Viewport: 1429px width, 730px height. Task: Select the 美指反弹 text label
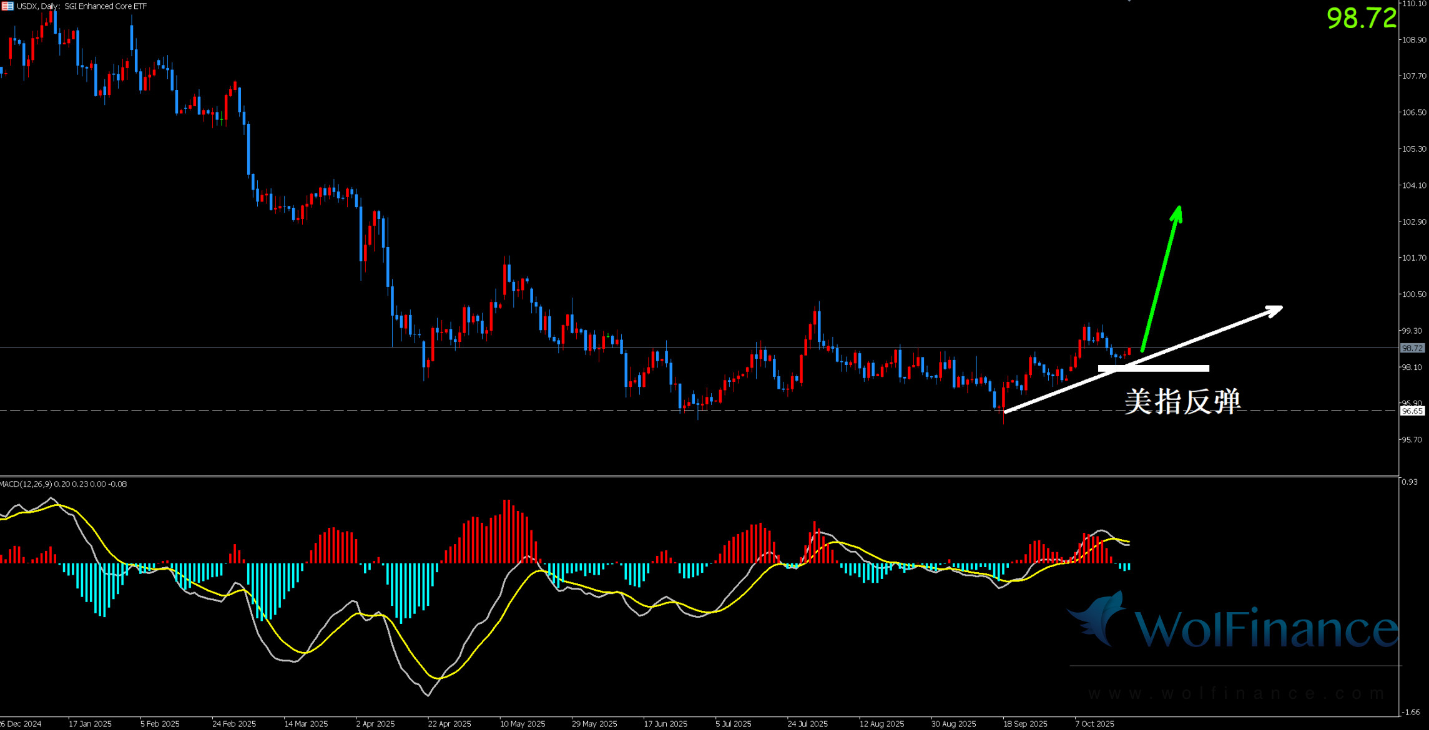click(1182, 401)
